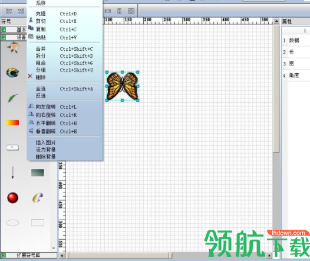The width and height of the screenshot is (310, 261).
Task: Click the rotate-left icon beside 向左旋转
Action: tap(31, 106)
